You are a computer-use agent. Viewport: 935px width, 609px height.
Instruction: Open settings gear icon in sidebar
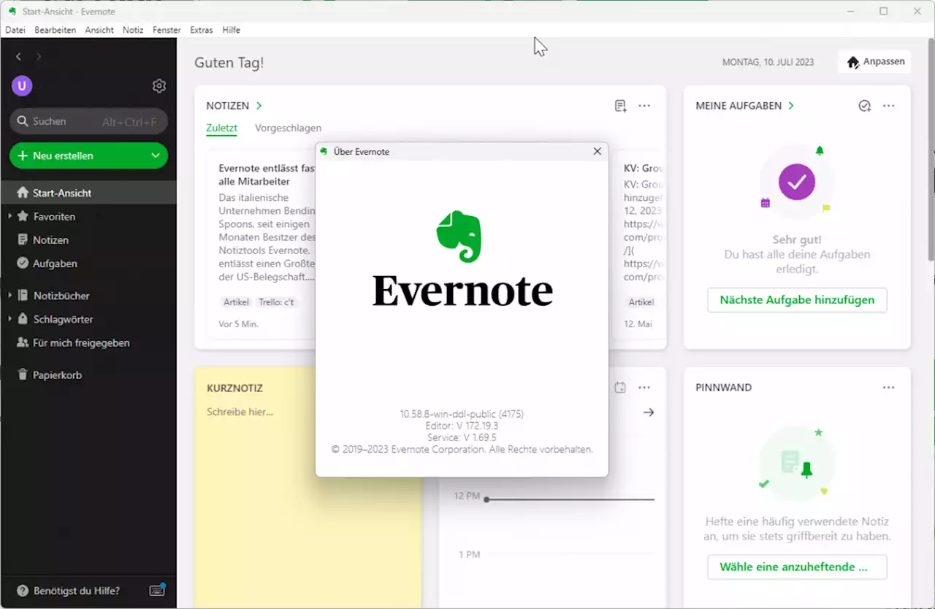click(159, 86)
